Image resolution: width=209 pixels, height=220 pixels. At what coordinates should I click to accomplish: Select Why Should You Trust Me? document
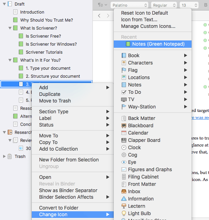[46, 20]
